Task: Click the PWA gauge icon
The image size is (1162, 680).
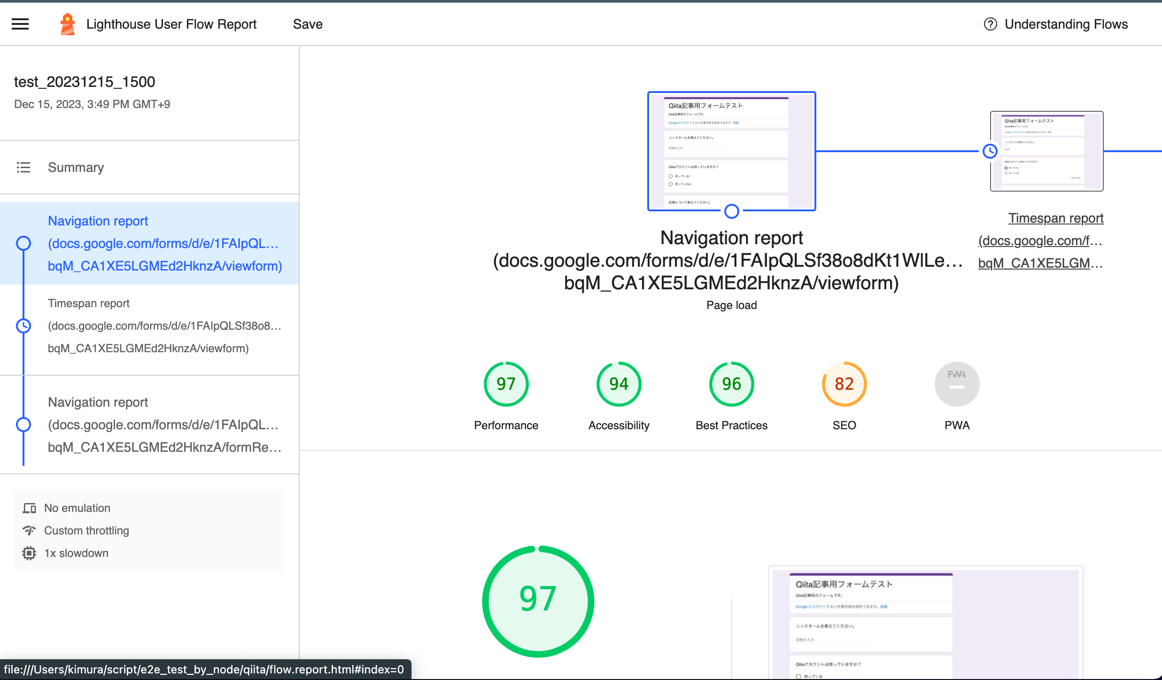Action: [957, 384]
